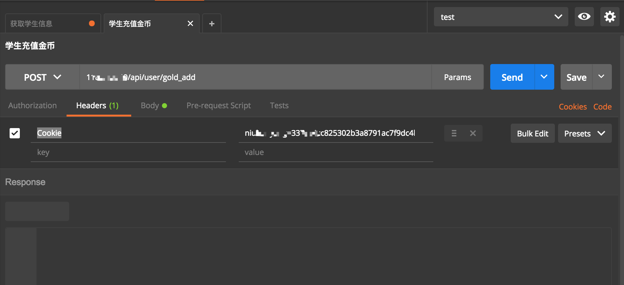Open the settings gear icon
Viewport: 624px width, 285px height.
click(x=610, y=17)
